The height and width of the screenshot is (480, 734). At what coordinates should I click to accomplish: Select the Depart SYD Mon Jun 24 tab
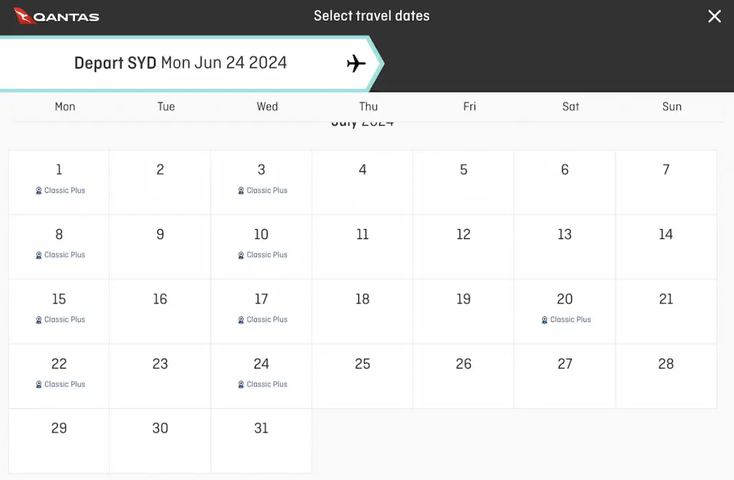(187, 63)
